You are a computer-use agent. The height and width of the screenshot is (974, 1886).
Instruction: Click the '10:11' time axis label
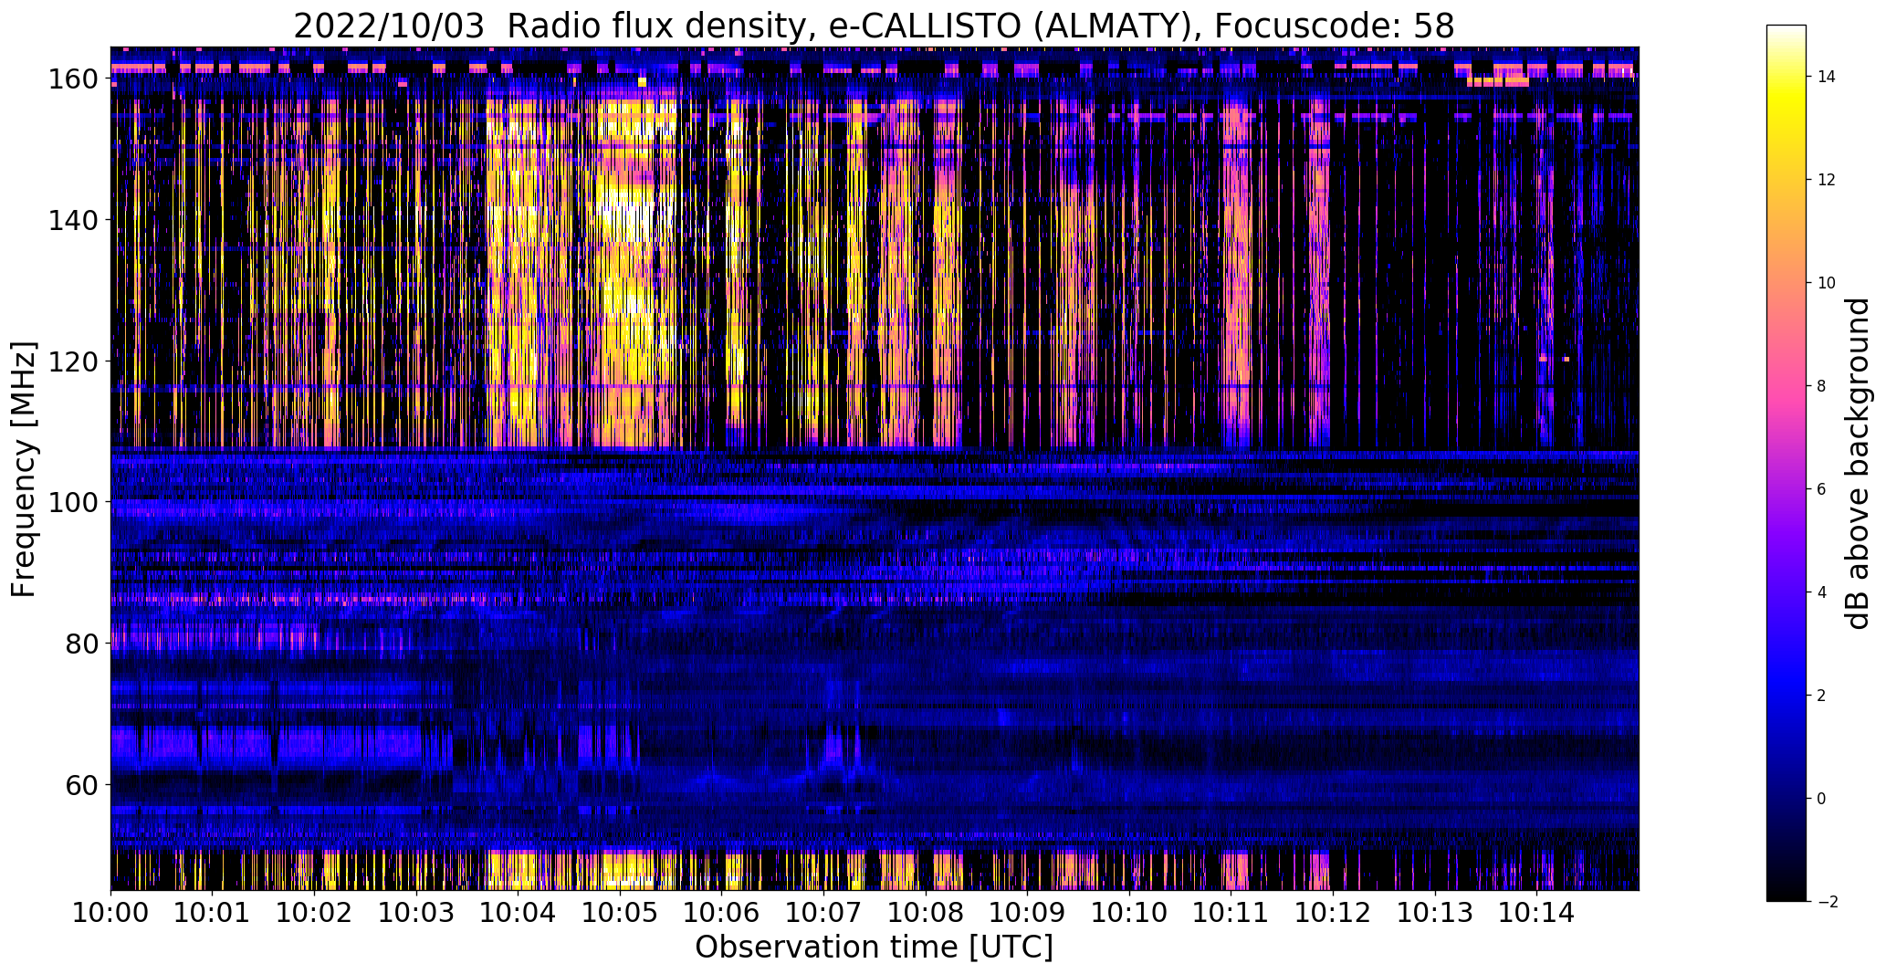tap(1231, 911)
